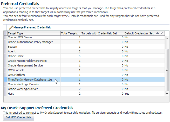Select the Oracle Home row
Viewport: 170px width, 122px height.
coord(84,56)
